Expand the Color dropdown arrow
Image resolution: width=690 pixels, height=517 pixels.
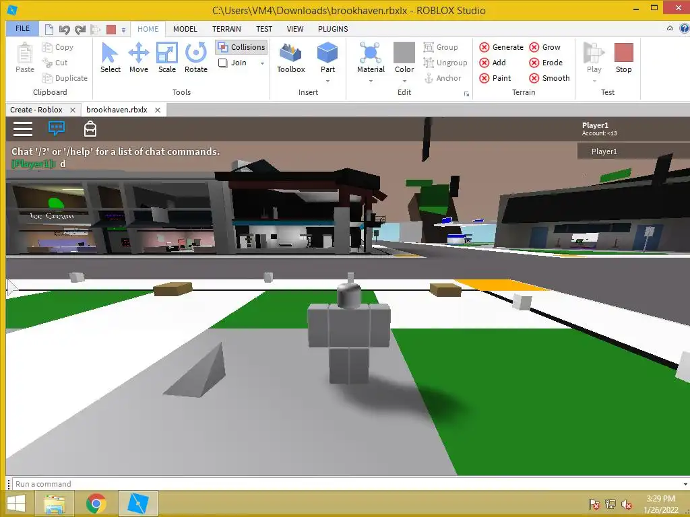point(404,81)
